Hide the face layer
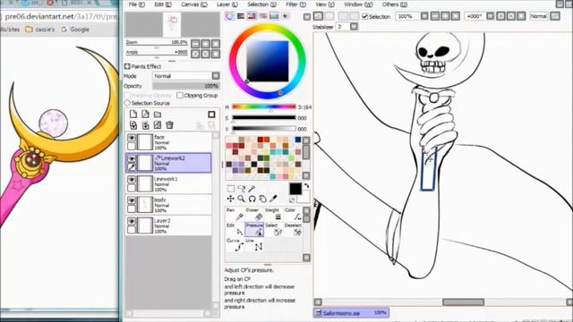The width and height of the screenshot is (573, 322). pyautogui.click(x=132, y=138)
